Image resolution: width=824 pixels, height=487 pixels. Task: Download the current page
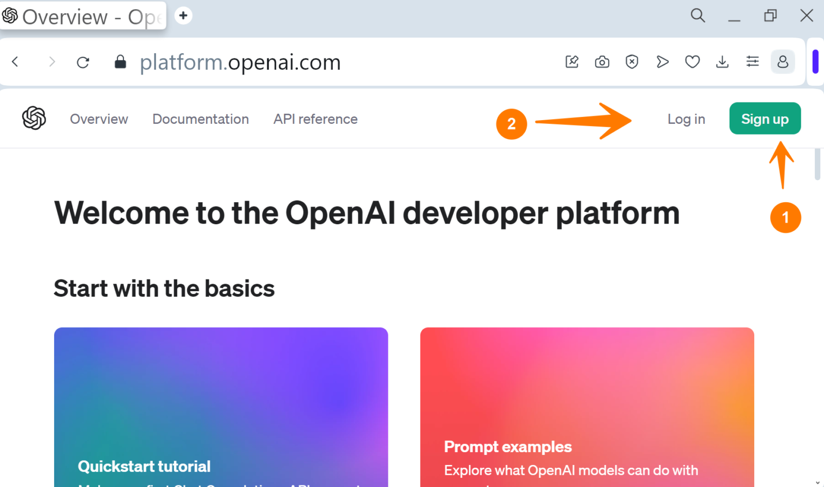pyautogui.click(x=722, y=62)
